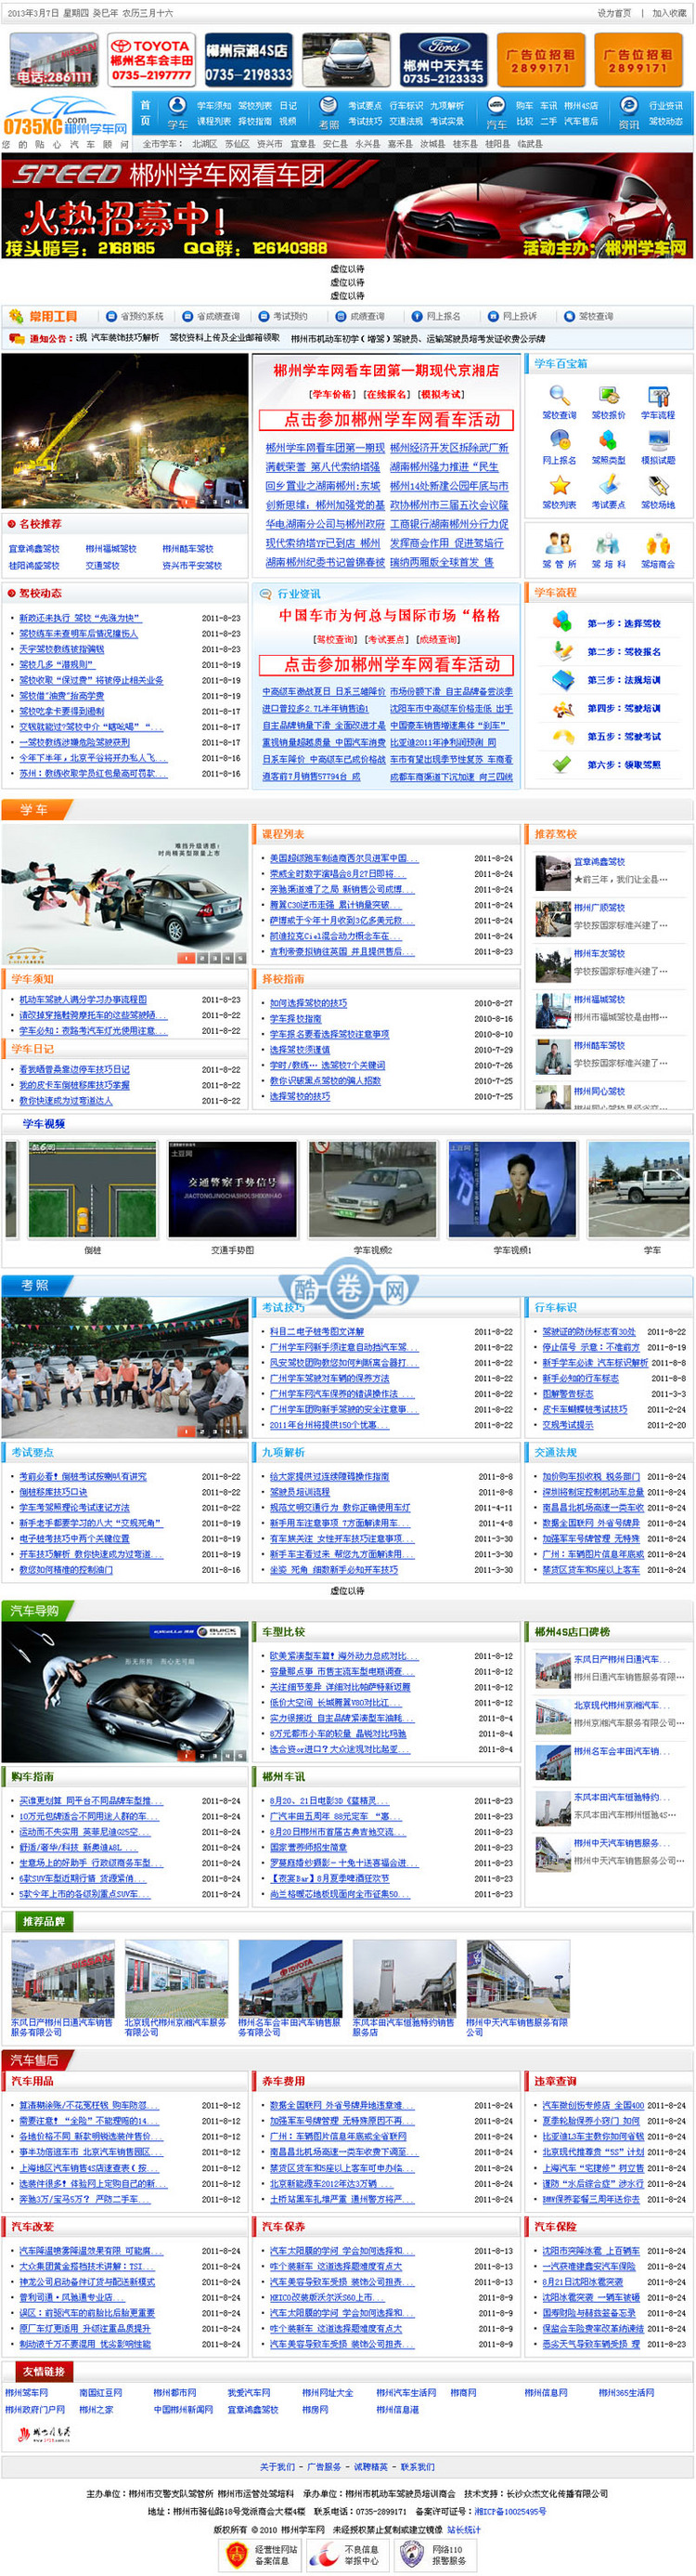Open friend link 南国红豆网
This screenshot has height=2576, width=696.
point(100,2393)
